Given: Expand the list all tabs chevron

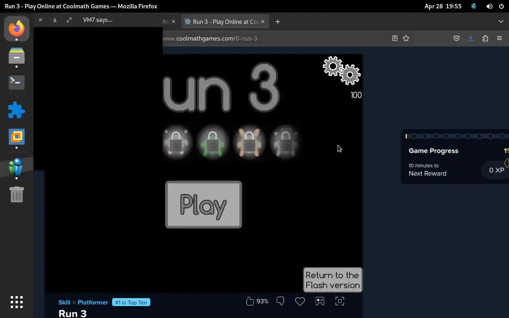Looking at the screenshot, I should coord(501,21).
